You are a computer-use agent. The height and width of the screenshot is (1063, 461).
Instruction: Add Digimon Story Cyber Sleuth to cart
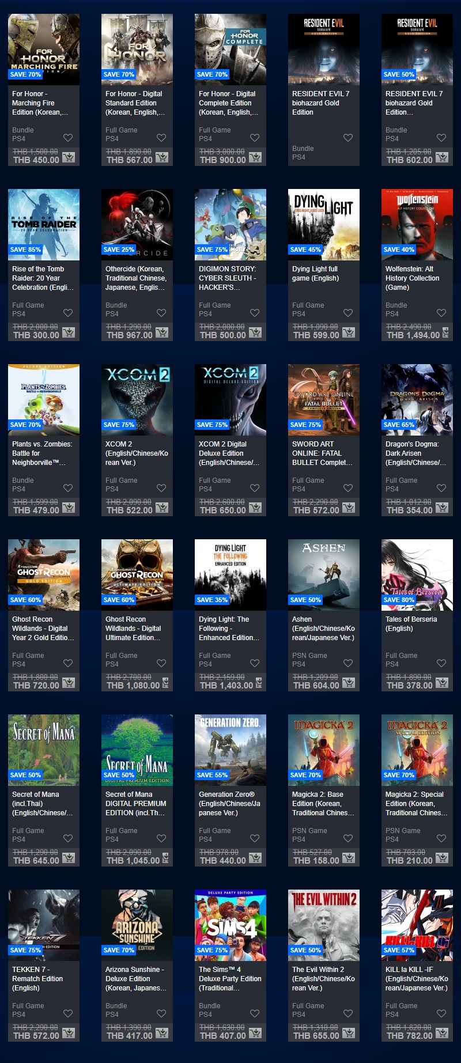click(x=255, y=332)
